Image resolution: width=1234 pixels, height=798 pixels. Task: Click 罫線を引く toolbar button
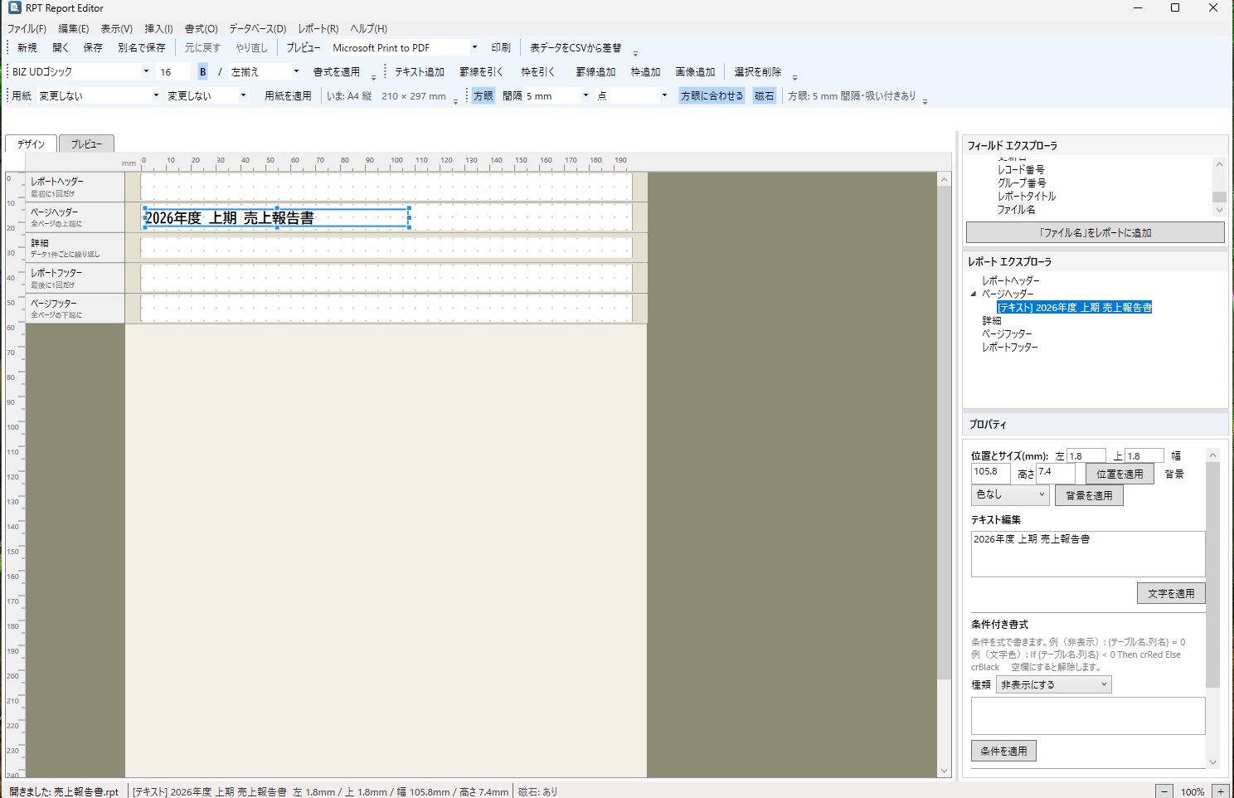[x=481, y=72]
